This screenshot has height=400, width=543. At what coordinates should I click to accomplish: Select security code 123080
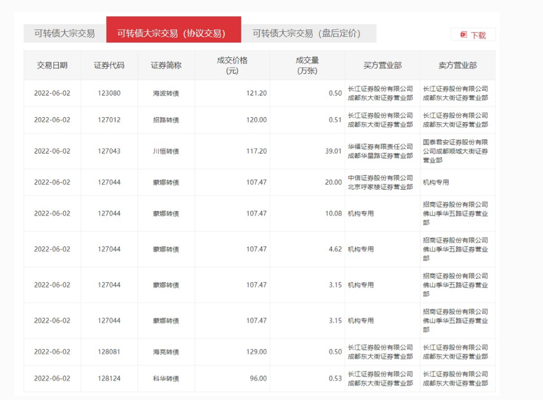[x=109, y=93]
